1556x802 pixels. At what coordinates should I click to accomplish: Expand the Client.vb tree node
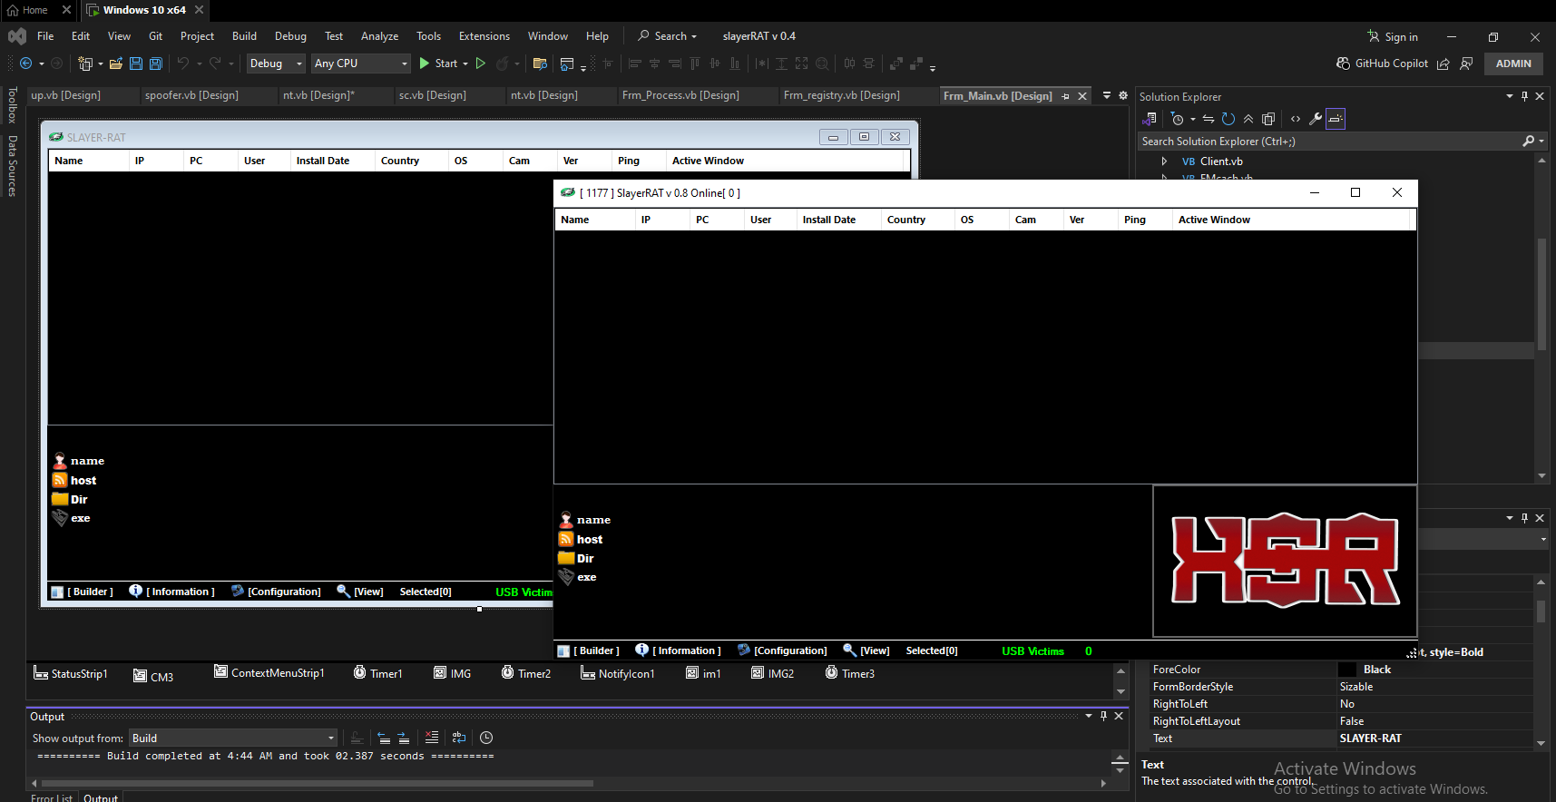tap(1164, 161)
